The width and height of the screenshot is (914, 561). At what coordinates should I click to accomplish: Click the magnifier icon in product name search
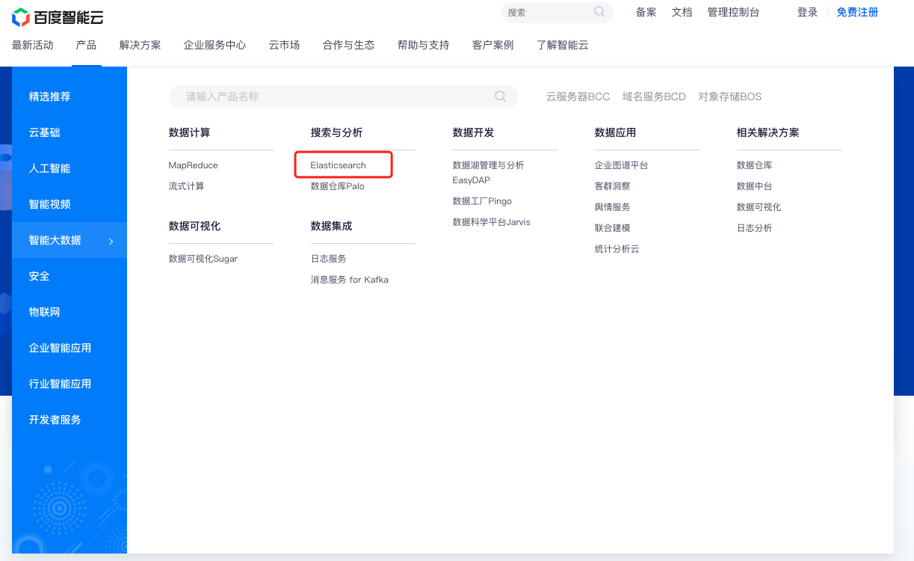tap(501, 96)
